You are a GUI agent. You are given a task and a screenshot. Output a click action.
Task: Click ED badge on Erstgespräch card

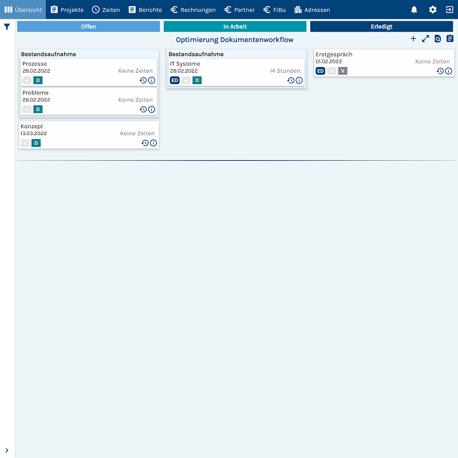321,71
